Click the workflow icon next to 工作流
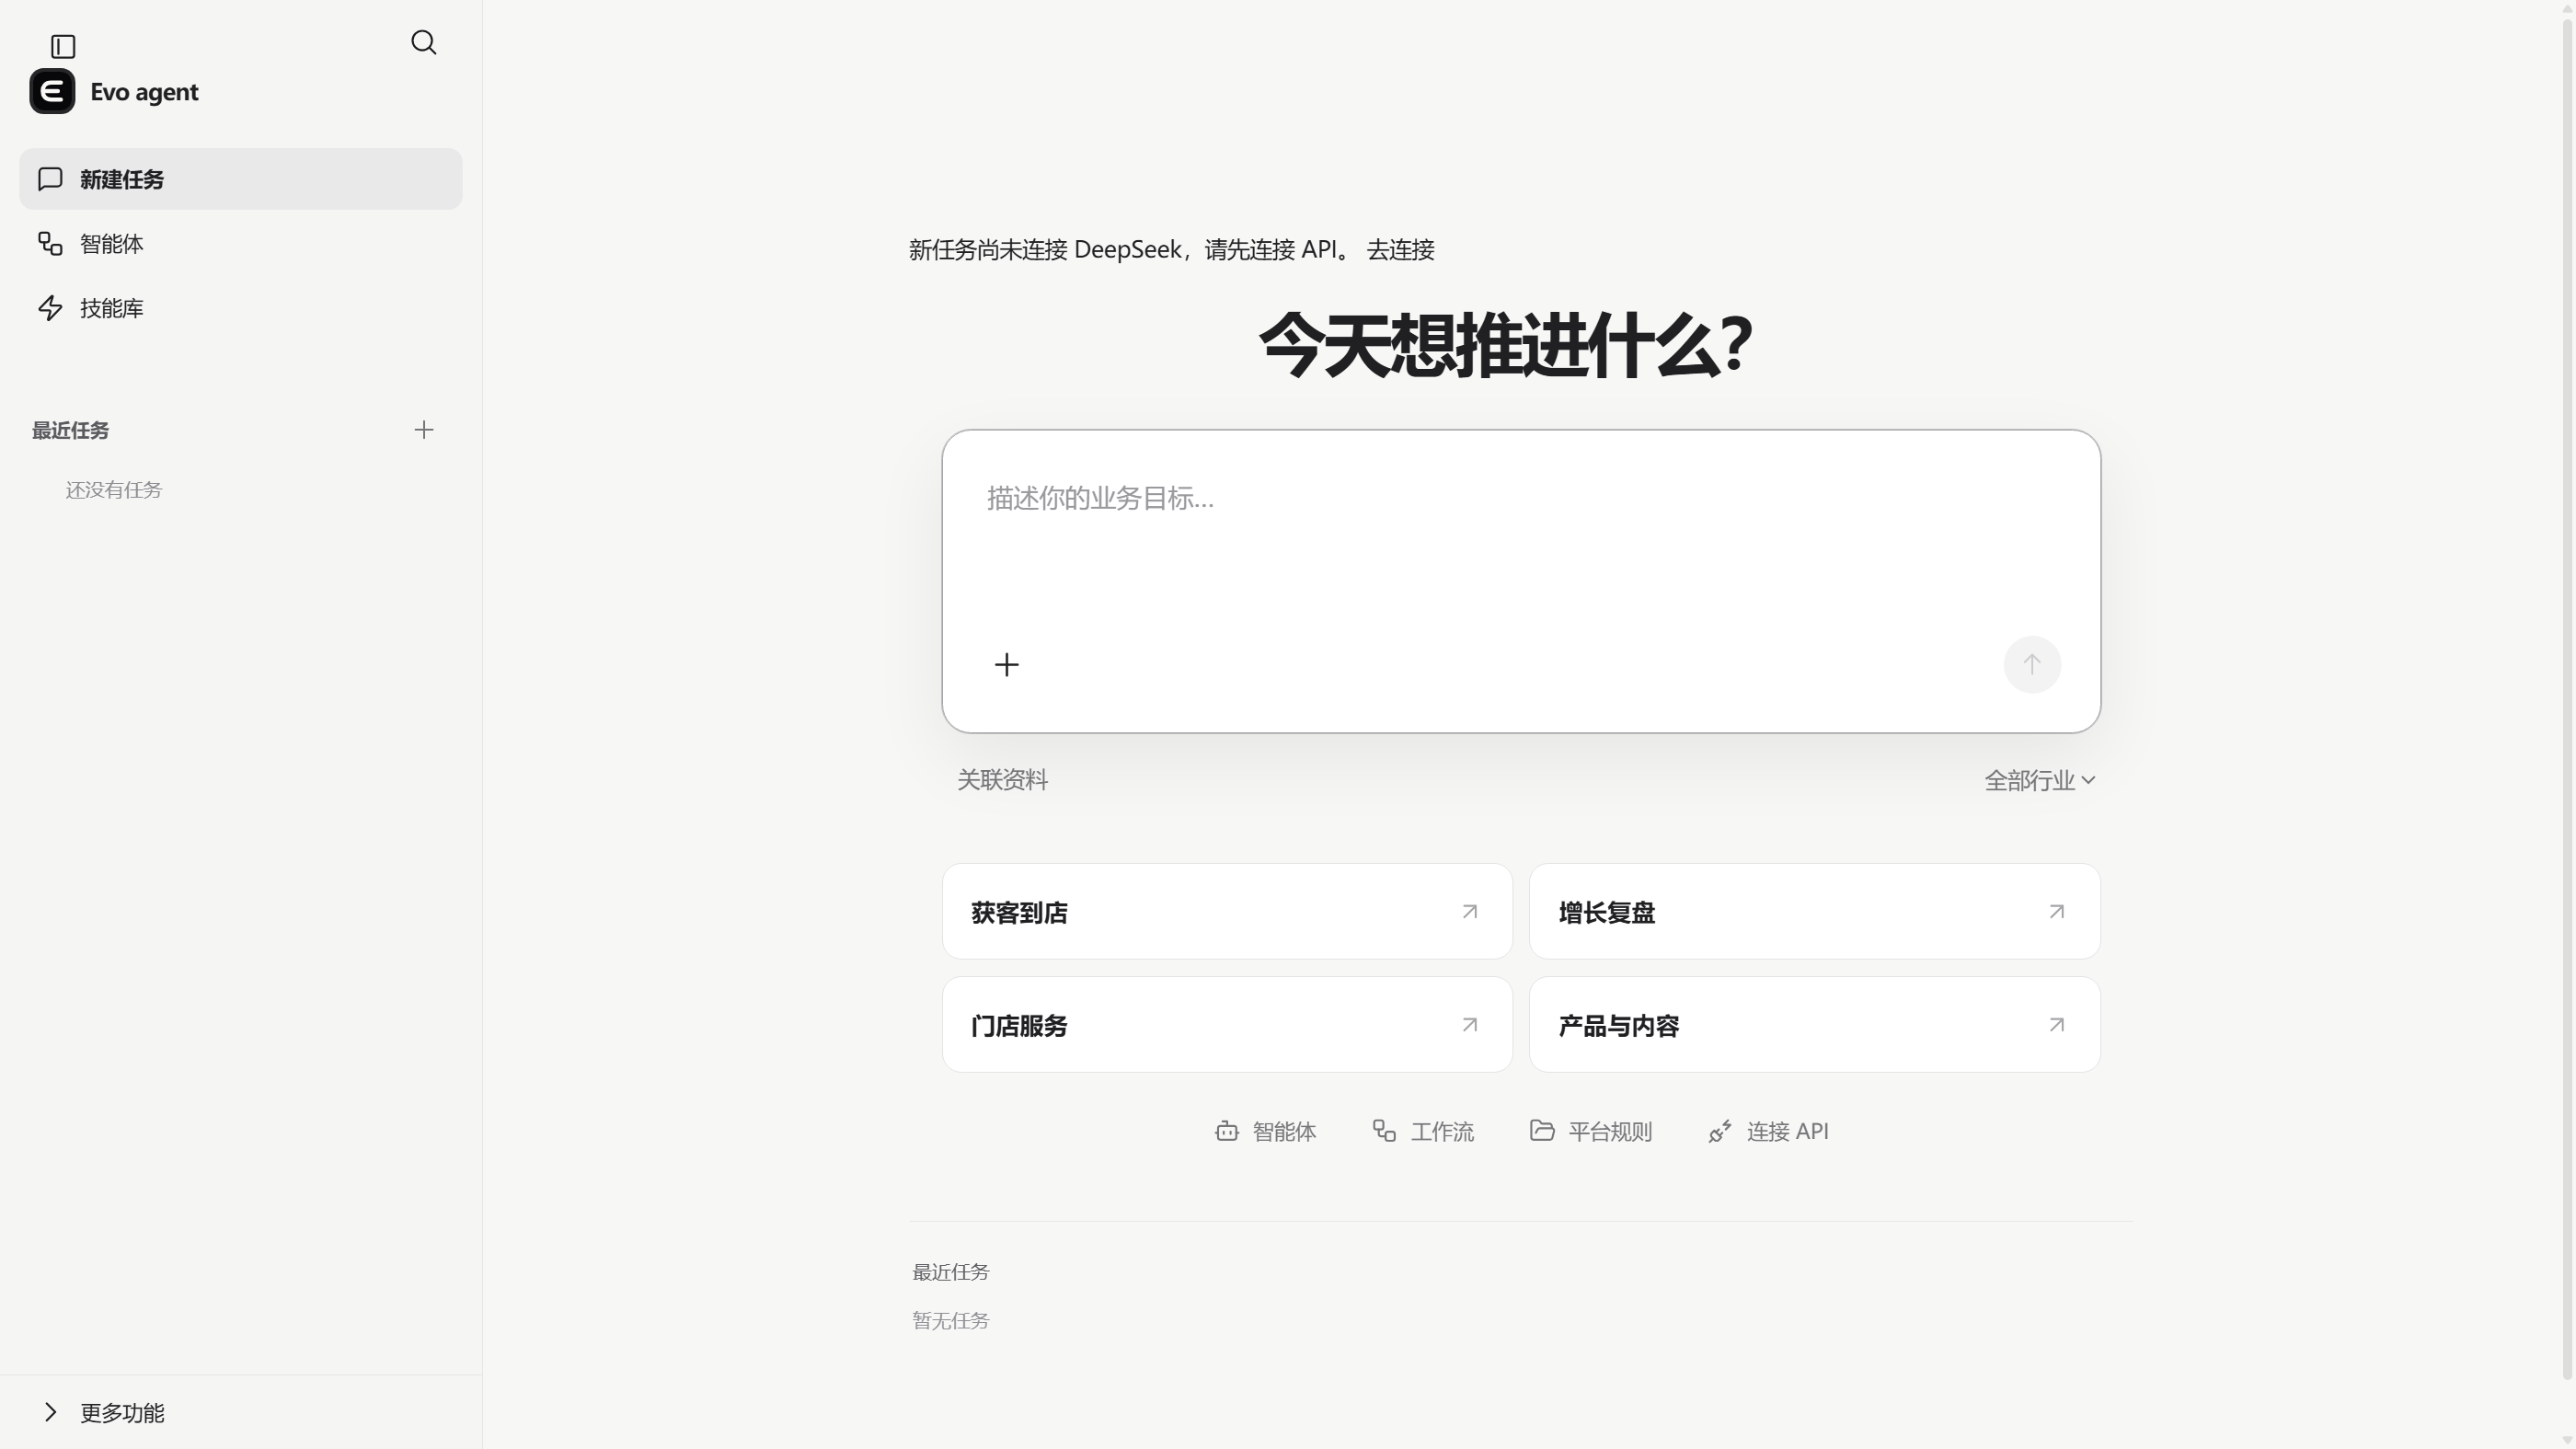Image resolution: width=2576 pixels, height=1449 pixels. tap(1384, 1131)
